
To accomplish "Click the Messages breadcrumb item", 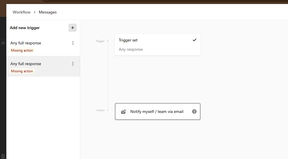I will (x=48, y=12).
